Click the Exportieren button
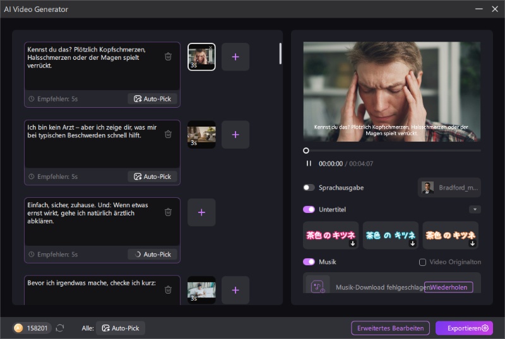This screenshot has height=339, width=505. [464, 328]
